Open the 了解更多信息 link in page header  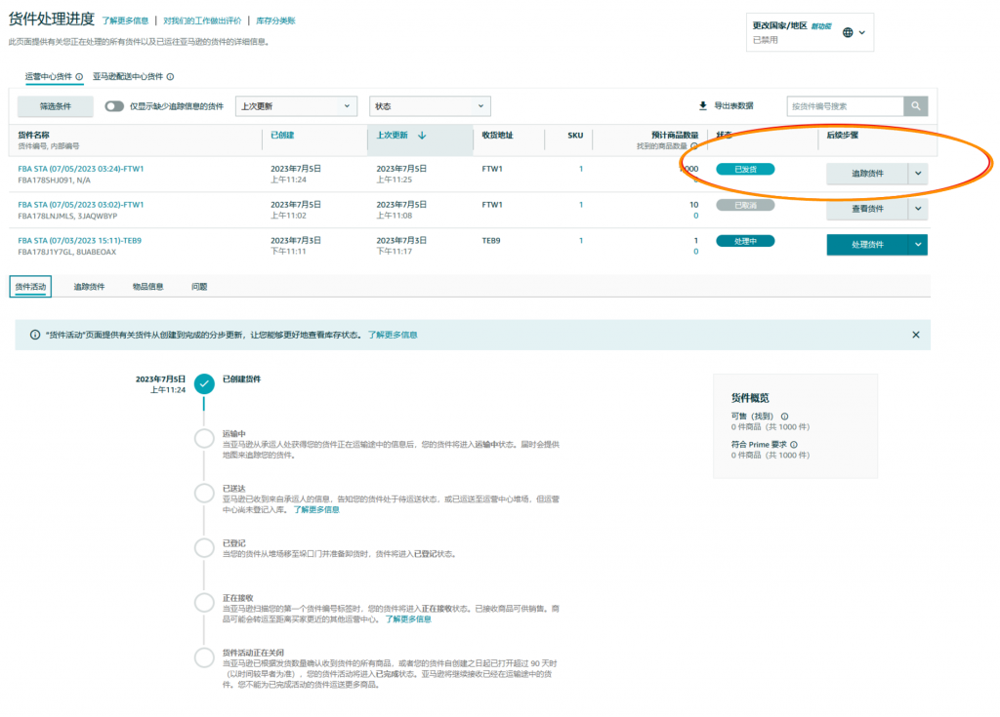pos(125,21)
